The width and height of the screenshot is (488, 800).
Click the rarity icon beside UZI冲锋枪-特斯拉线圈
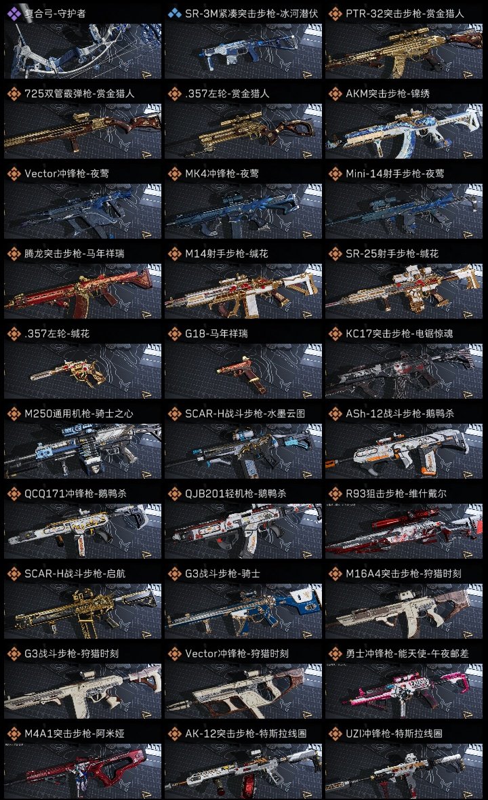click(x=335, y=734)
